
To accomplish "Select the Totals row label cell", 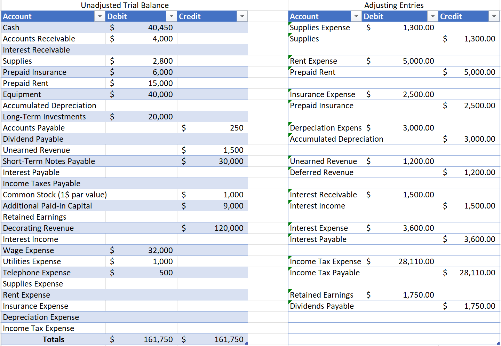I will (54, 339).
